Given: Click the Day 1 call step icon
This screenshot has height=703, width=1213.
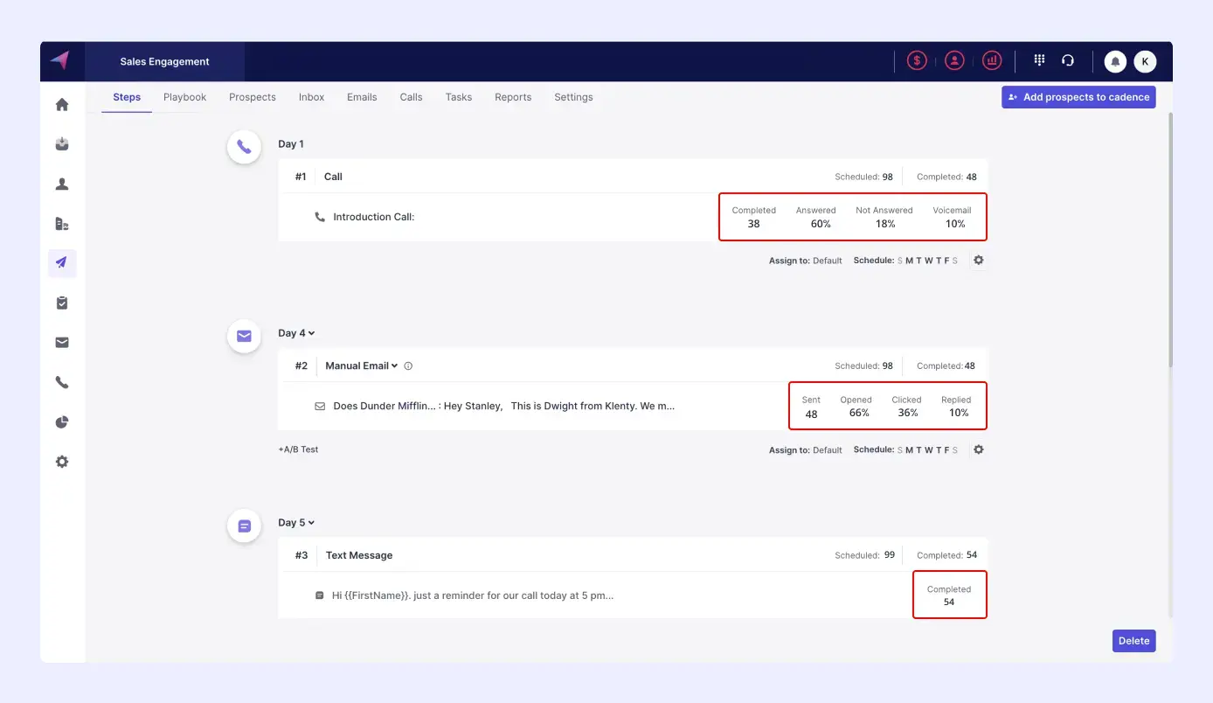Looking at the screenshot, I should (244, 147).
